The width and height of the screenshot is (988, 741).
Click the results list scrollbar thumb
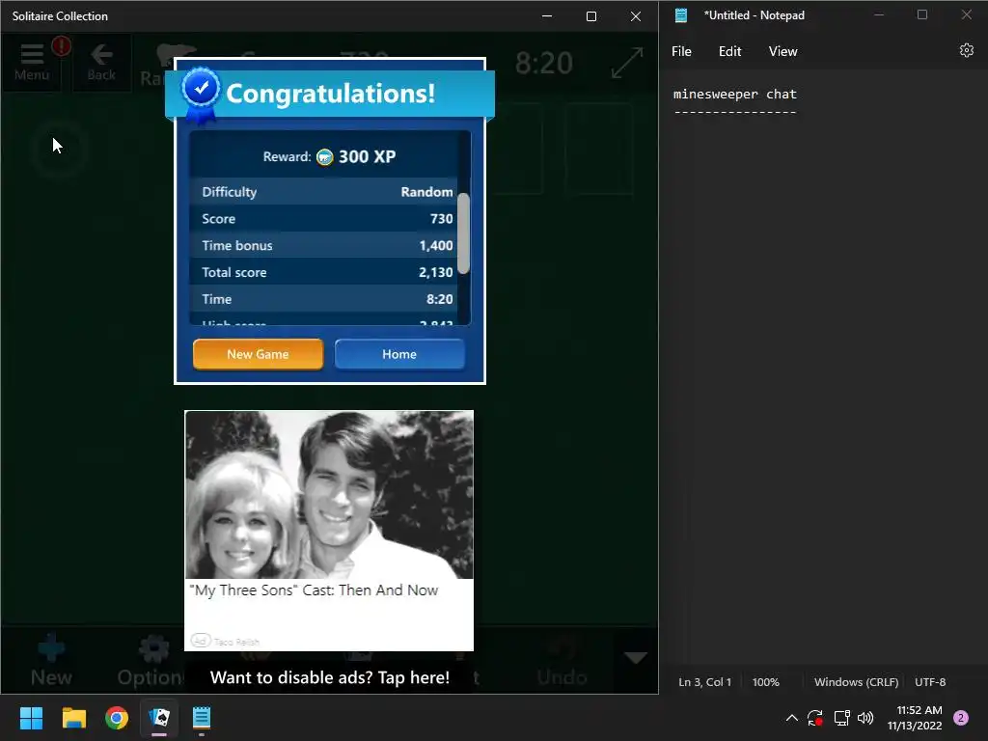[464, 233]
